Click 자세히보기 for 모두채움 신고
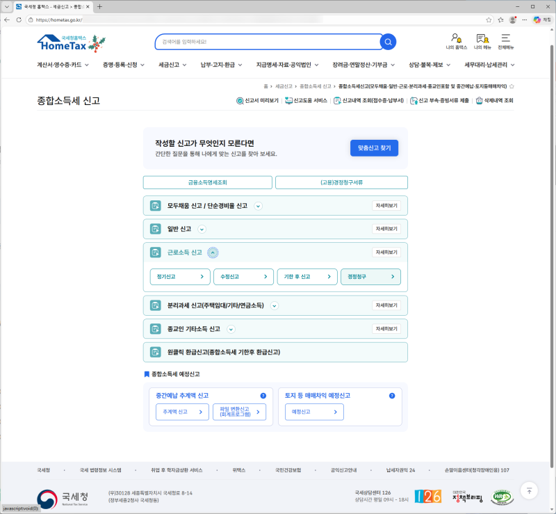 386,206
